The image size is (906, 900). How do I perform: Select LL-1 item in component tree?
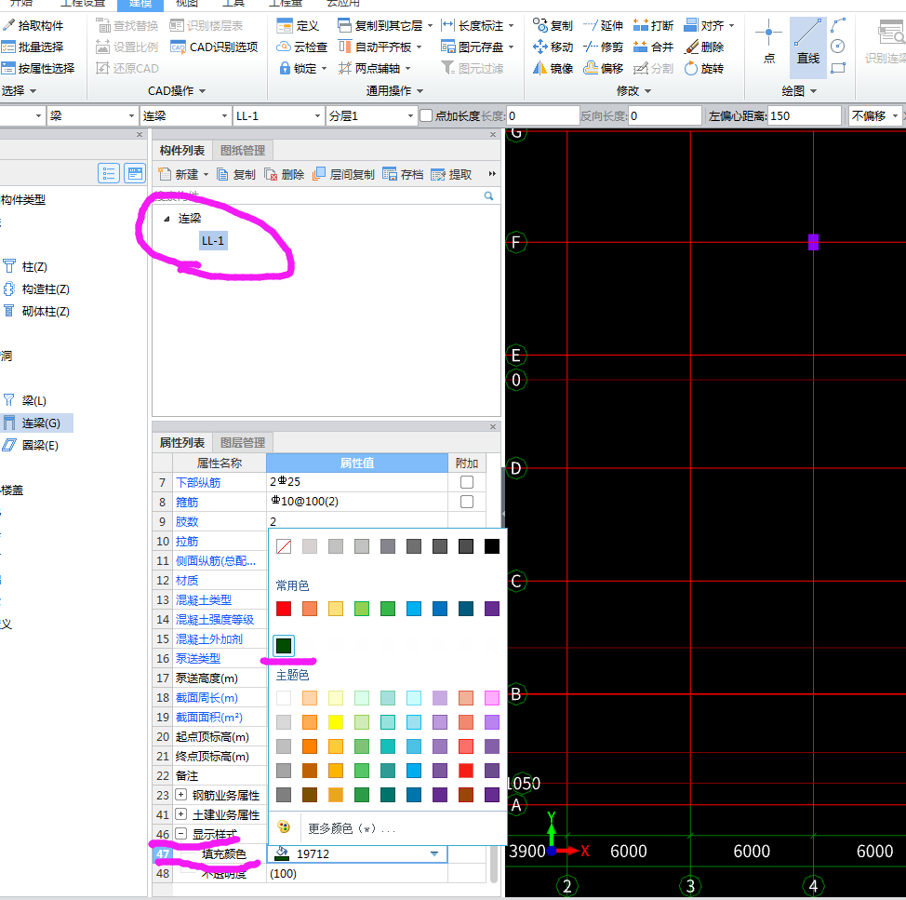pyautogui.click(x=213, y=241)
